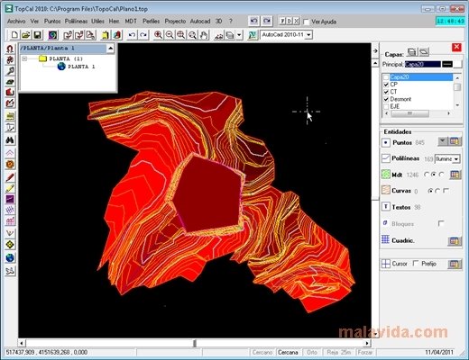
Task: Click the binoculars icon in left toolbar
Action: 10,140
